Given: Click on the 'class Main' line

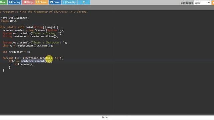Looking at the screenshot, I should point(8,21).
